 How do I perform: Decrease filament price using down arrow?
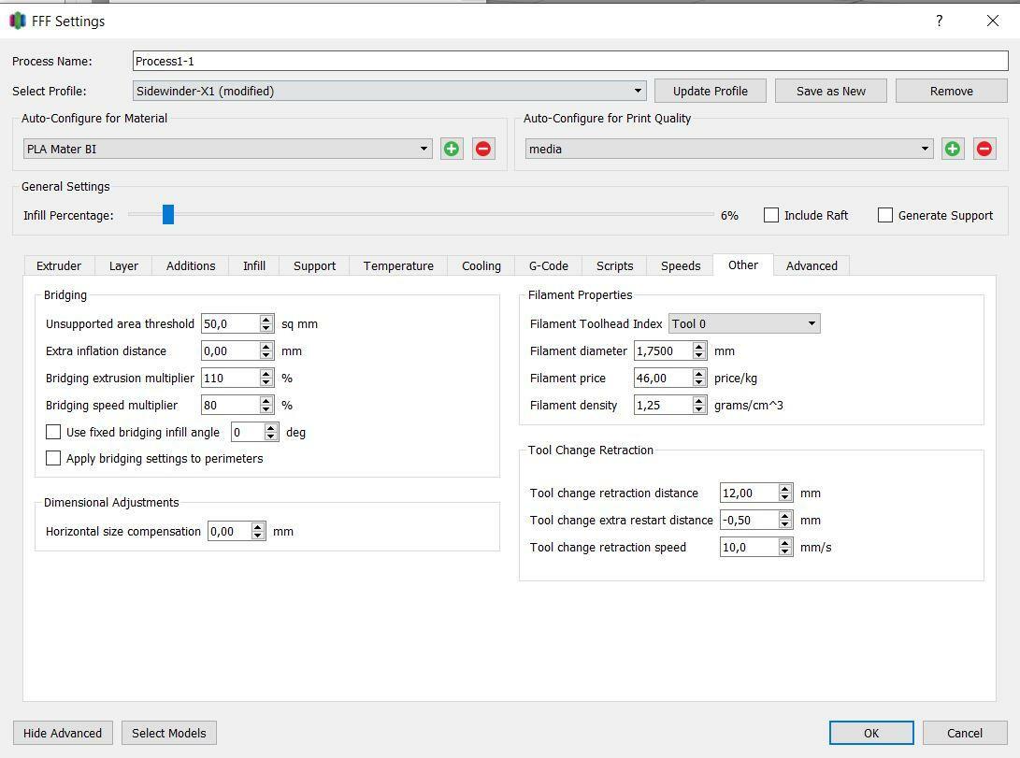click(x=698, y=382)
